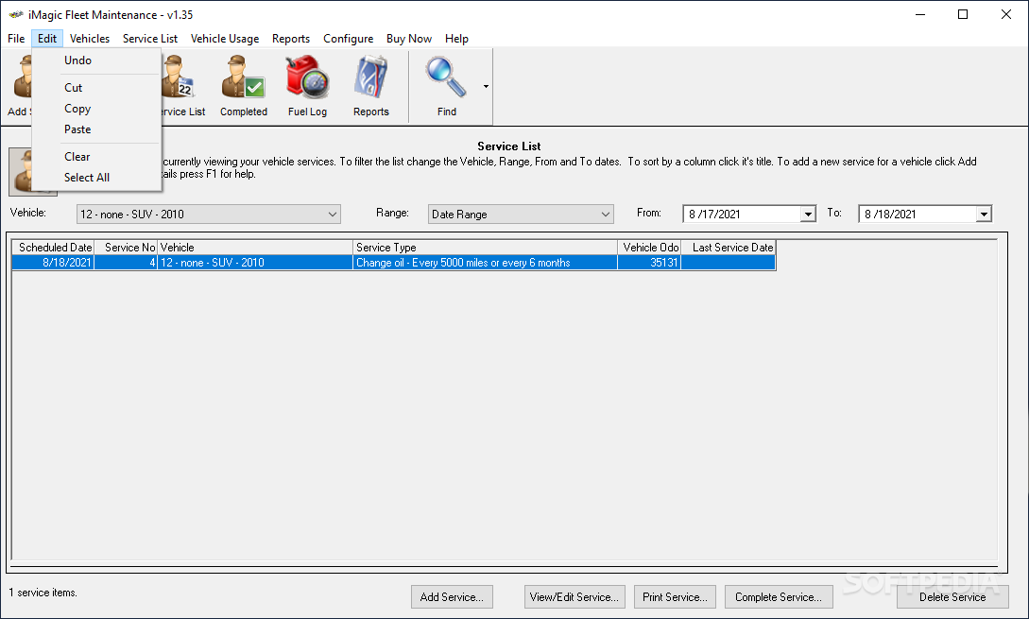The height and width of the screenshot is (619, 1029).
Task: Open the Completed services toolbar icon
Action: coord(244,86)
